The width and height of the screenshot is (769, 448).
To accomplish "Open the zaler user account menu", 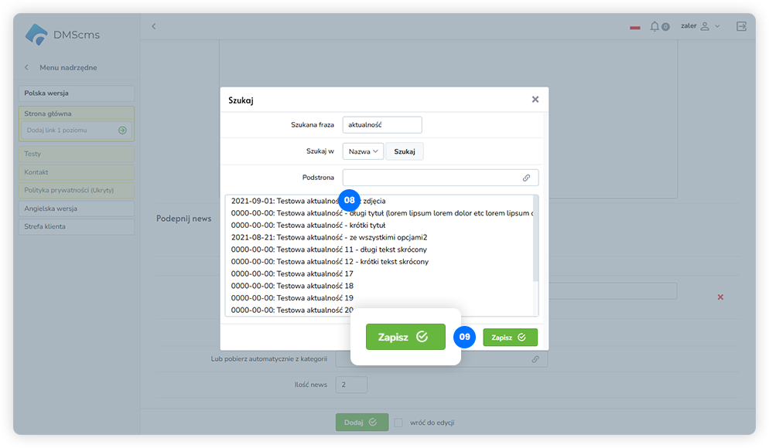I will click(699, 26).
